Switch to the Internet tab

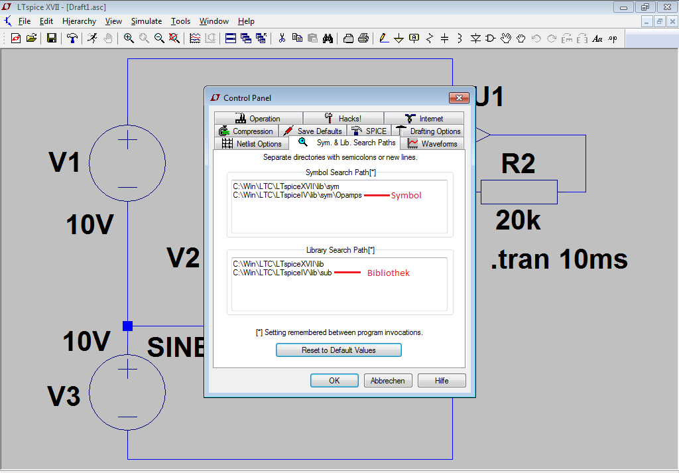point(424,118)
